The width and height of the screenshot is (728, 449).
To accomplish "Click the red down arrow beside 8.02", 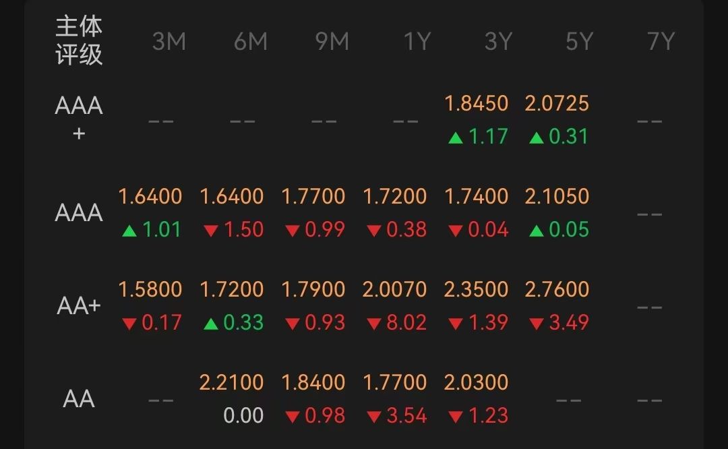I will tap(374, 324).
